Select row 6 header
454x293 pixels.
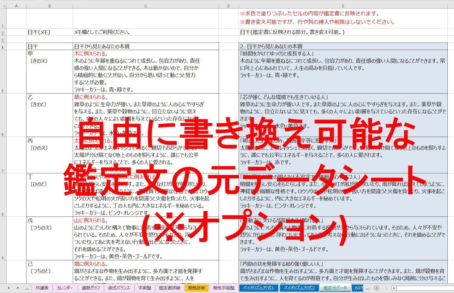(x=3, y=115)
